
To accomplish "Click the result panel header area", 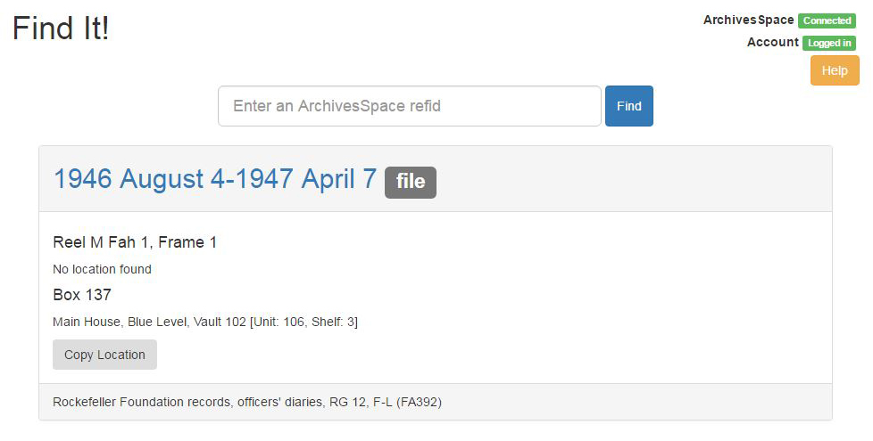I will click(x=436, y=179).
